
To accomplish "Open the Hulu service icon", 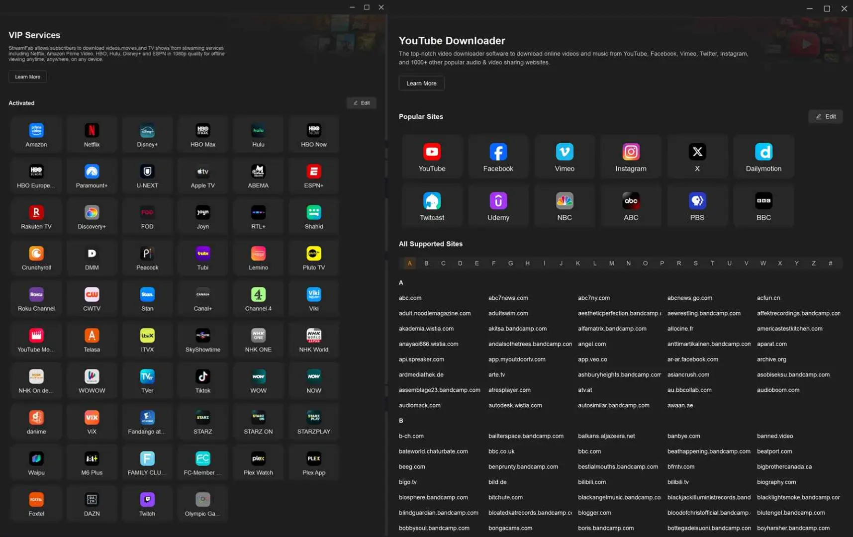I will pos(258,135).
